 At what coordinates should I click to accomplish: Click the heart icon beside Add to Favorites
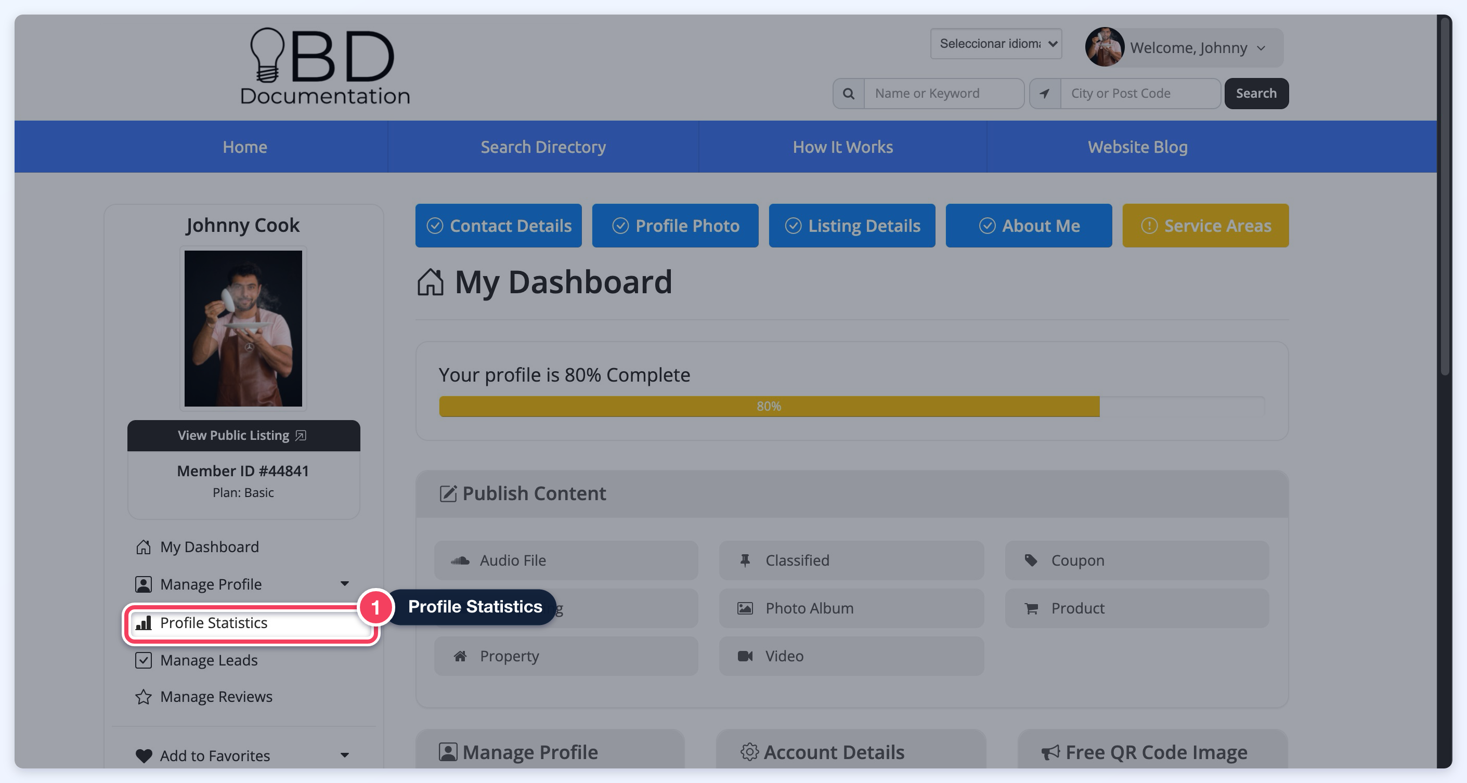click(144, 755)
